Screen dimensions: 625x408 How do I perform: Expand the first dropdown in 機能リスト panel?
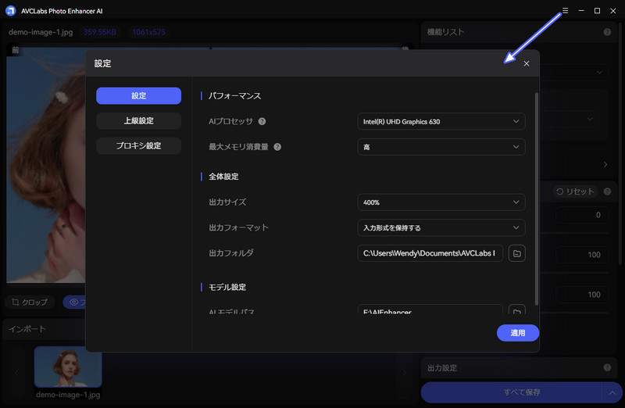[x=599, y=72]
